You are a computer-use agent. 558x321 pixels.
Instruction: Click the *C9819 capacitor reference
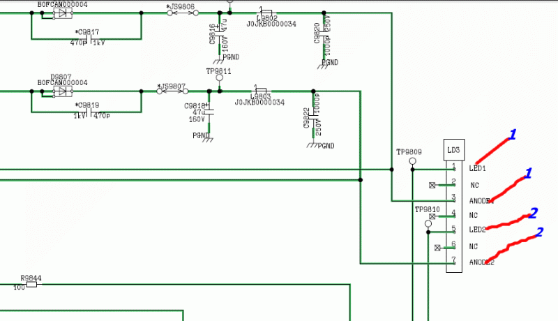87,105
